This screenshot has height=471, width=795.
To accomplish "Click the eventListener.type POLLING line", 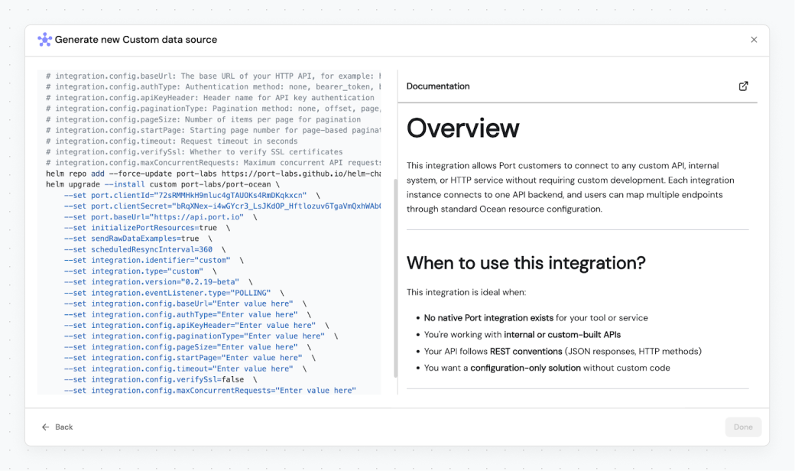I will 174,293.
